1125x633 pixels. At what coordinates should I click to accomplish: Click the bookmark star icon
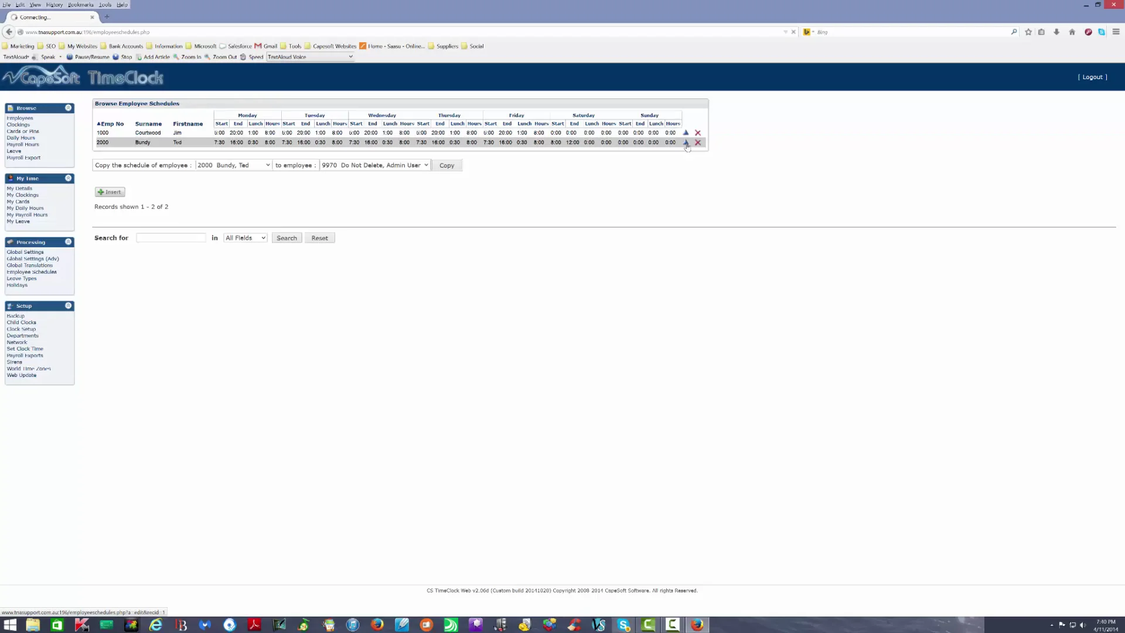coord(1028,32)
